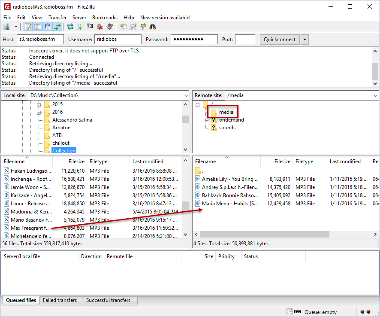This screenshot has width=380, height=317.
Task: Click the magnifying glass toolbar icon
Action: coord(133,27)
